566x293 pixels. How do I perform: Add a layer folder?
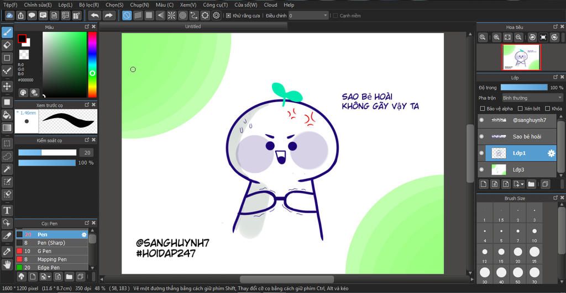531,184
